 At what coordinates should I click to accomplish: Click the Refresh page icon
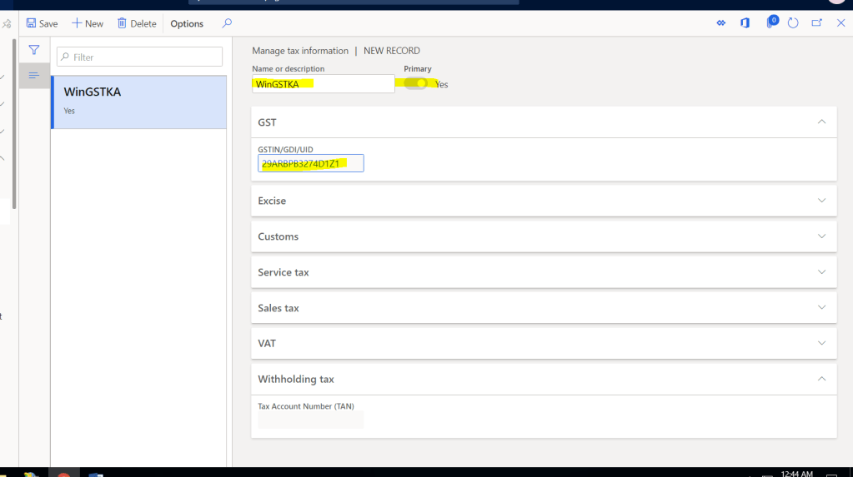pyautogui.click(x=793, y=23)
